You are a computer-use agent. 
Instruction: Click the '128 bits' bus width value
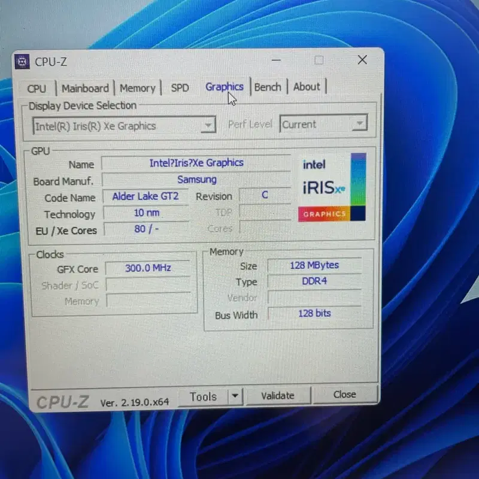pyautogui.click(x=315, y=313)
